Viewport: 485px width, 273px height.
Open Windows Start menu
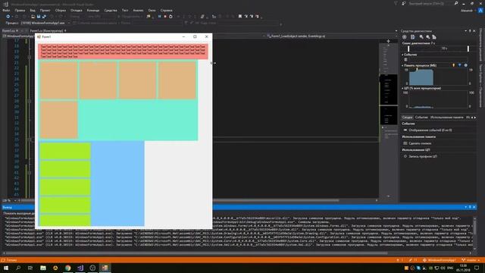6,268
